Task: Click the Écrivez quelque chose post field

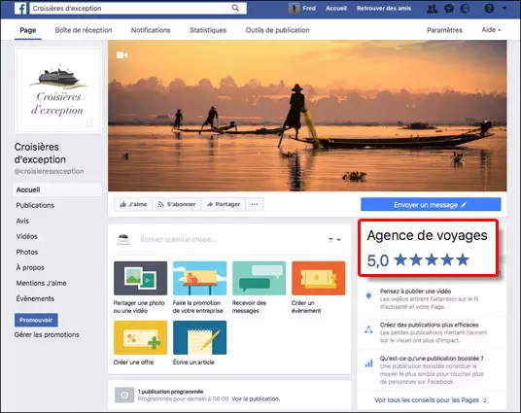Action: point(178,240)
